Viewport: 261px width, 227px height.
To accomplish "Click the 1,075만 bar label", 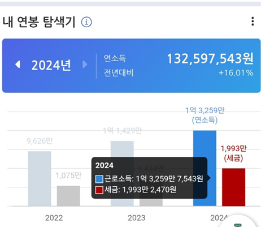I will pos(68,175).
